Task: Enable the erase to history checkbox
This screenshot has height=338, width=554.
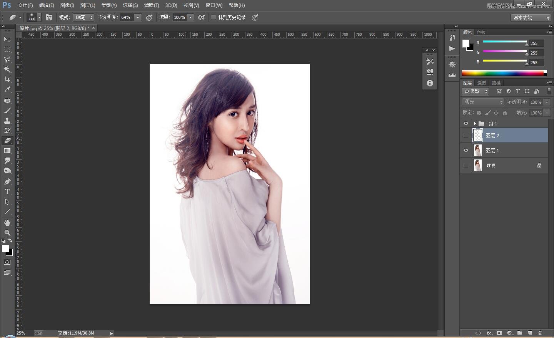Action: click(x=214, y=17)
